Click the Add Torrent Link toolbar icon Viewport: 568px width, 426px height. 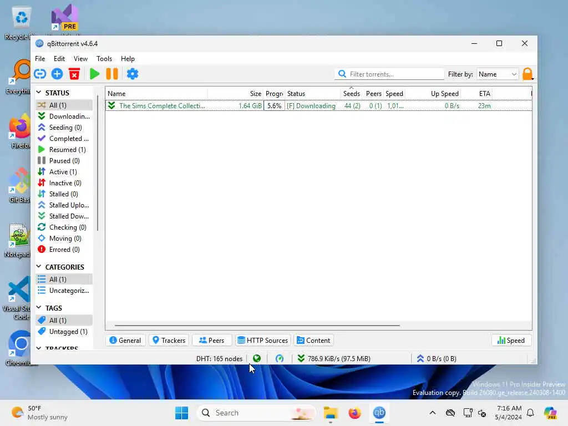tap(40, 74)
